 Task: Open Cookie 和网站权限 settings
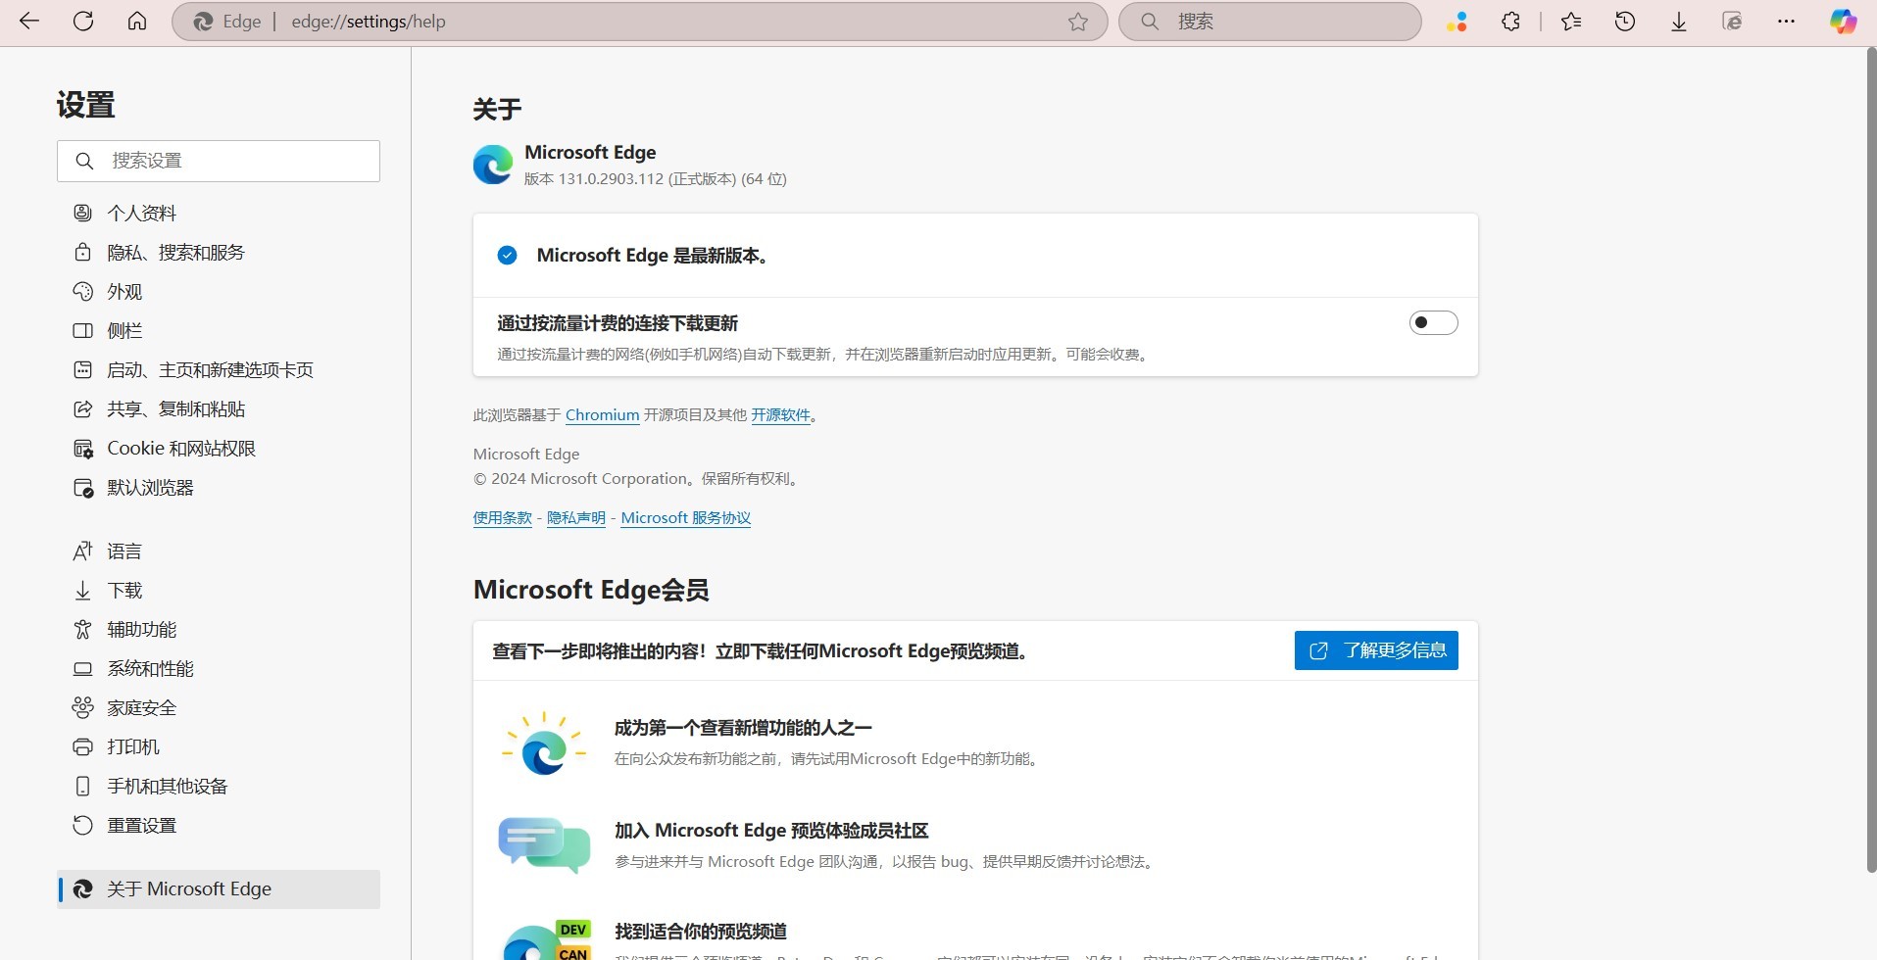[x=219, y=448]
